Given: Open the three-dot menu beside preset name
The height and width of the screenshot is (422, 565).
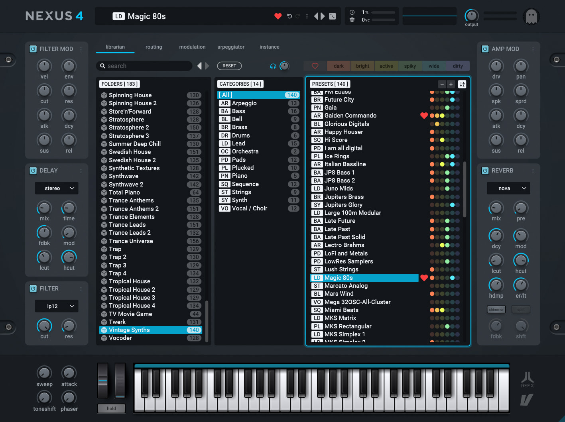Looking at the screenshot, I should [x=307, y=16].
